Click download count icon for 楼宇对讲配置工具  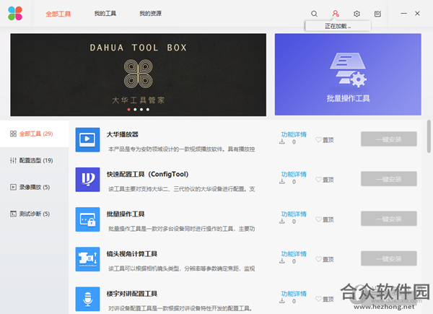tap(282, 301)
